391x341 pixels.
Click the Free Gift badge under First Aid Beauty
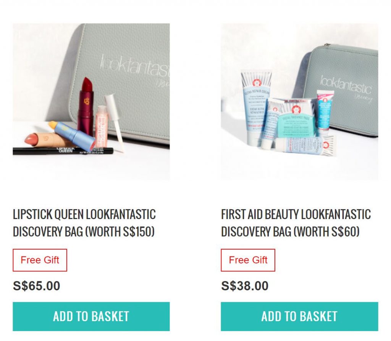(x=248, y=260)
